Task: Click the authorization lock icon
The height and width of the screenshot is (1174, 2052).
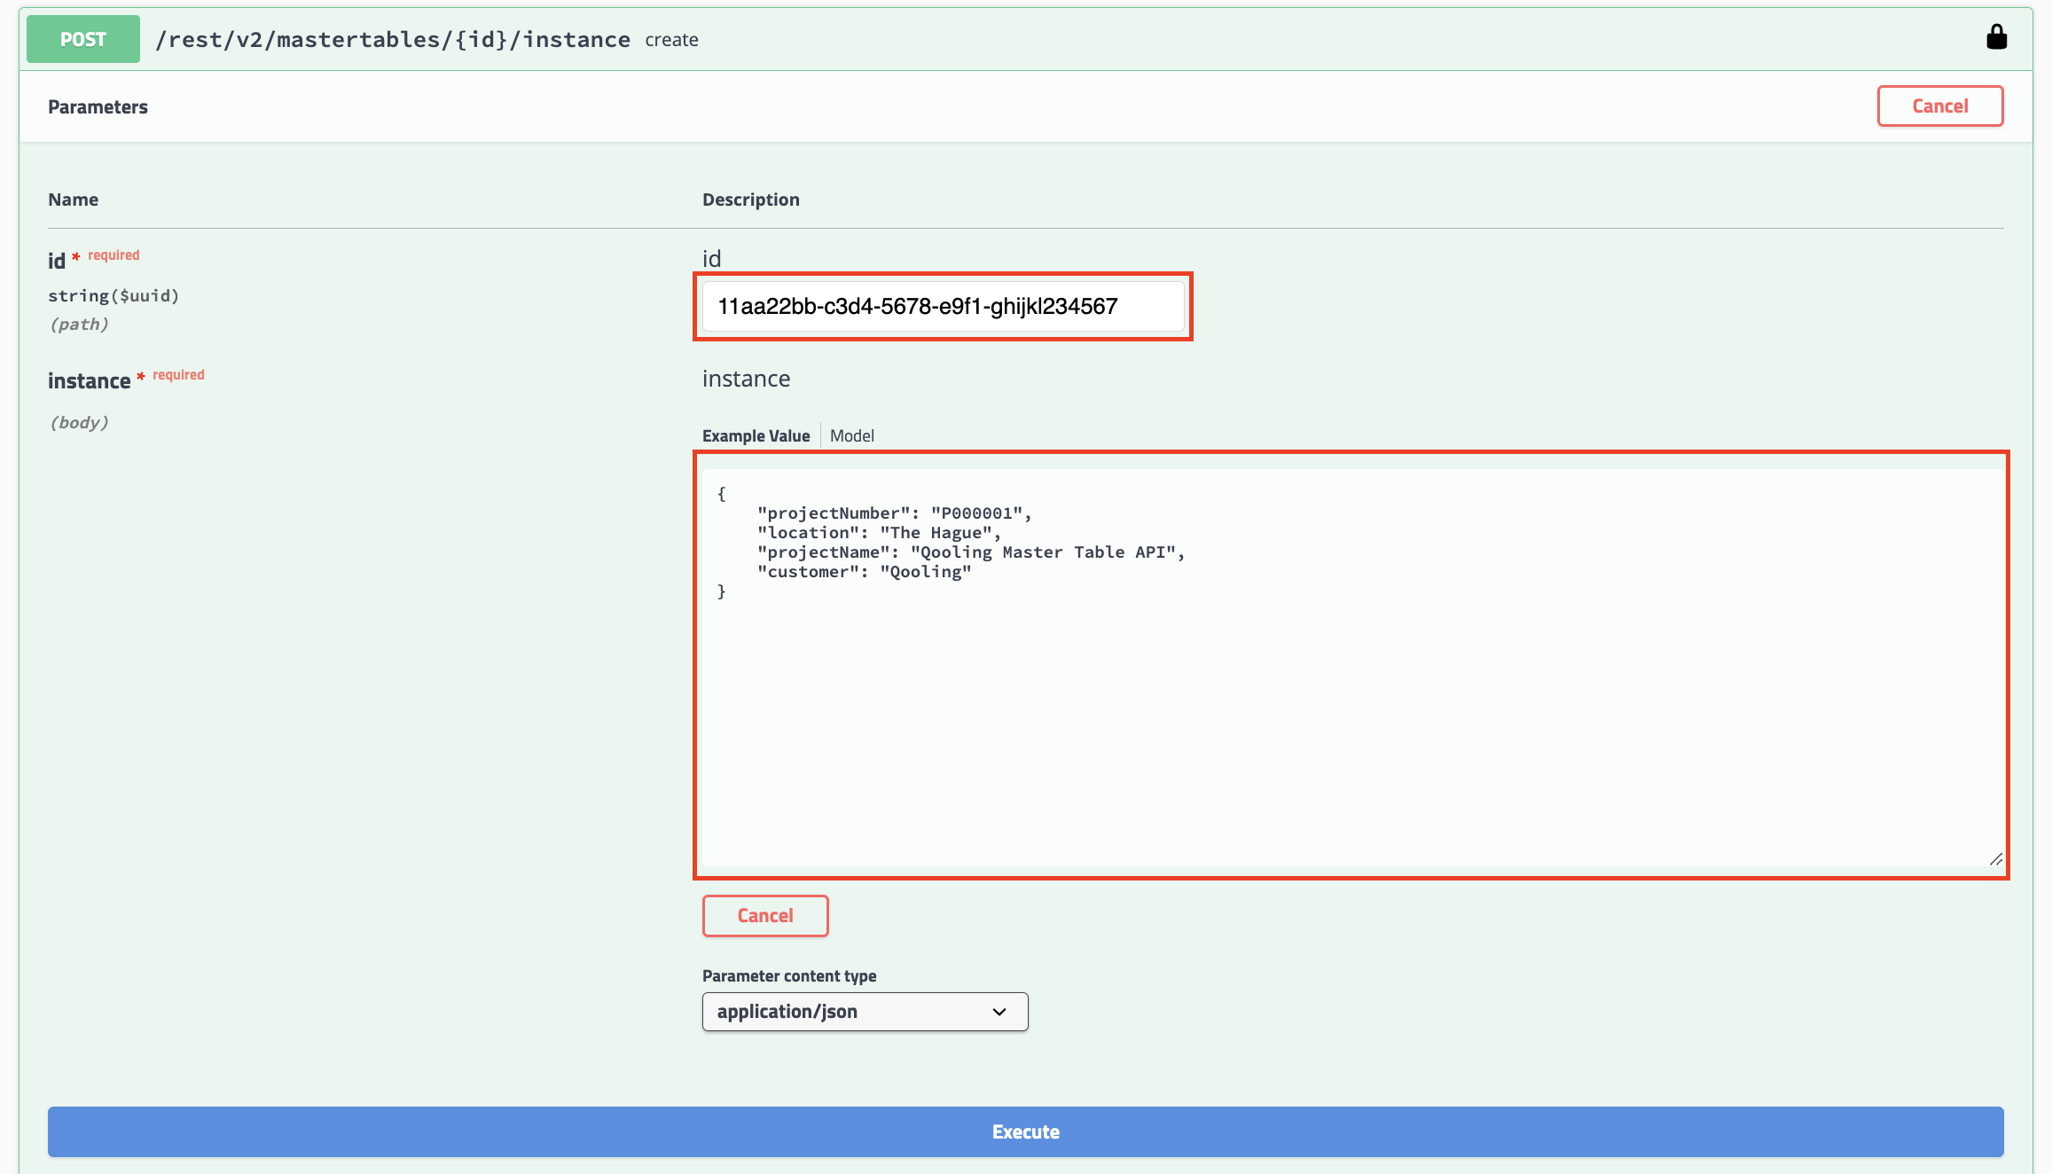Action: click(1996, 37)
